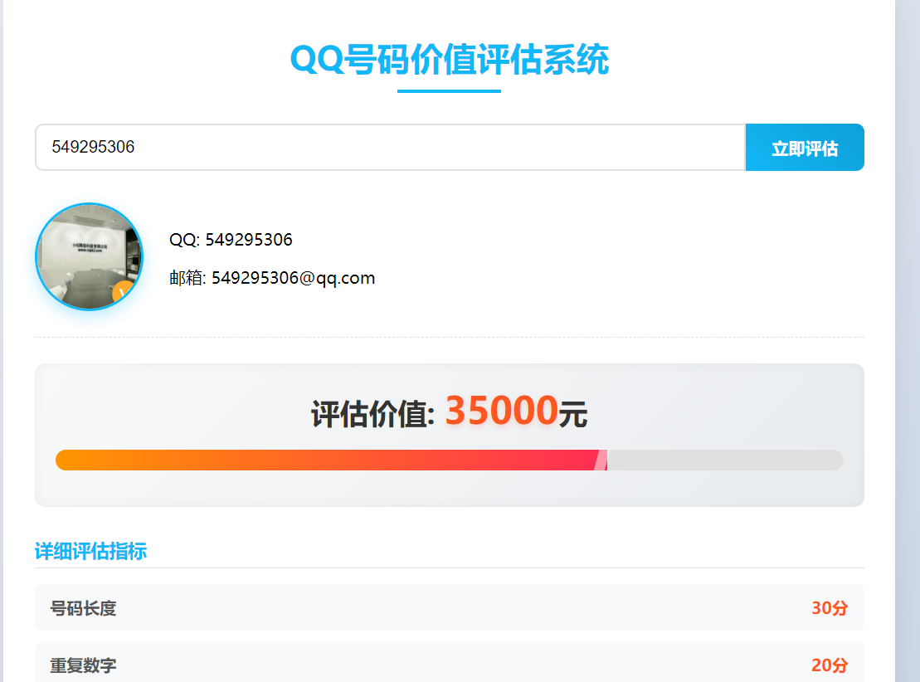The width and height of the screenshot is (920, 682).
Task: Click the 详细评估指标 heading
Action: click(x=91, y=551)
